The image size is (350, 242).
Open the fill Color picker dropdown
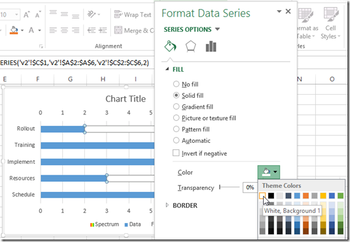coord(269,172)
